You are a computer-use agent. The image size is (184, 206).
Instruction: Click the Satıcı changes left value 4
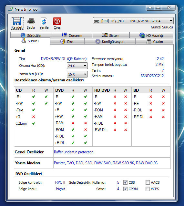tap(118, 189)
